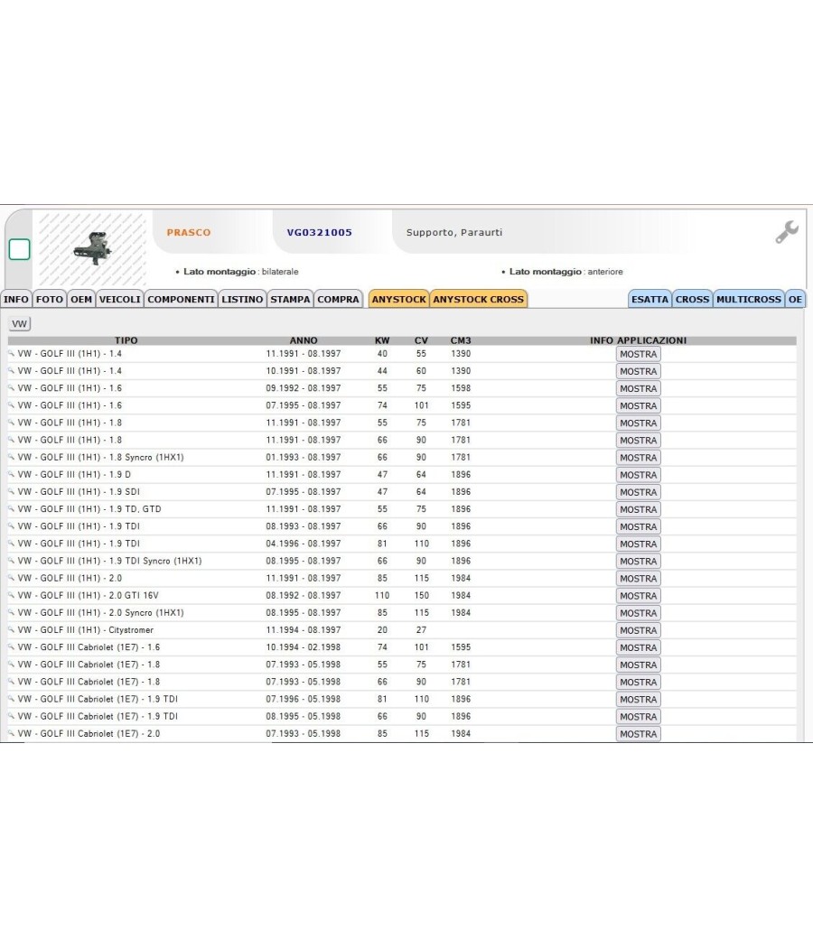Click MOSTRA for Golf III 1.6 74 kW

638,405
